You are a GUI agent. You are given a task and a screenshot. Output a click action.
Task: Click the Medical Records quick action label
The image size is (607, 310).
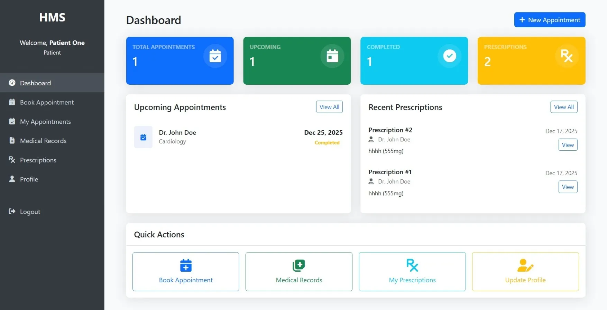click(x=299, y=280)
